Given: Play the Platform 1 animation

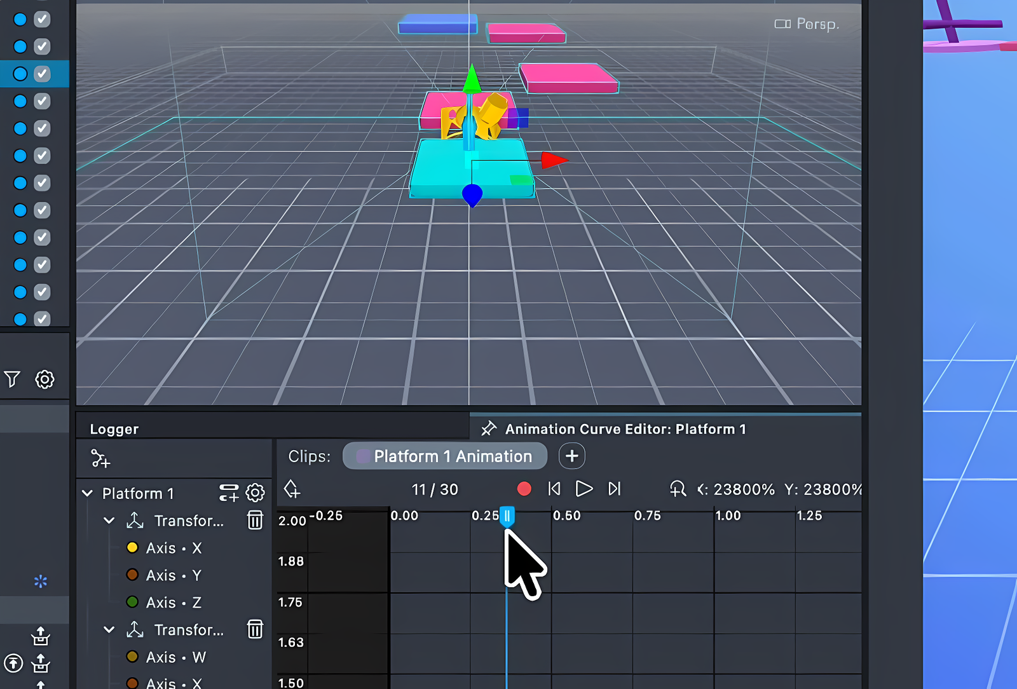Looking at the screenshot, I should [584, 489].
